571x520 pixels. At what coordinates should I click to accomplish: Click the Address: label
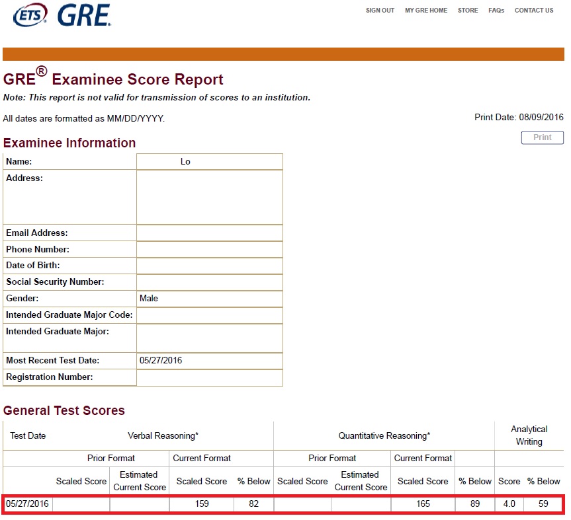coord(24,178)
